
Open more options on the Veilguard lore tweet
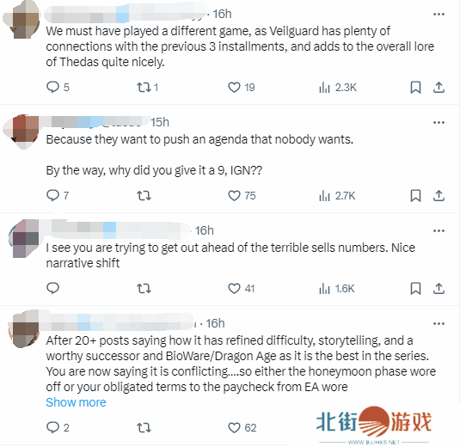(439, 14)
